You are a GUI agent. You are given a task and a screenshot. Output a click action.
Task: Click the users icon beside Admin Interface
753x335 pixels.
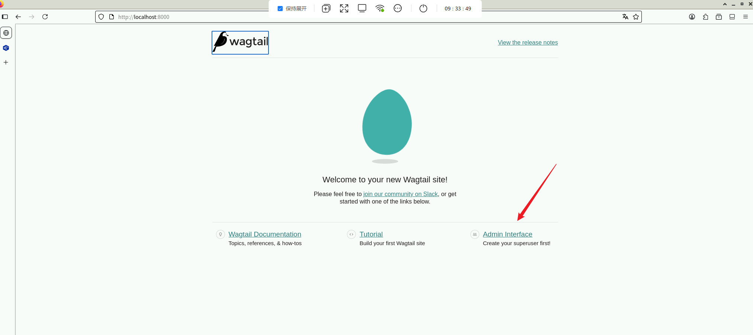(475, 234)
